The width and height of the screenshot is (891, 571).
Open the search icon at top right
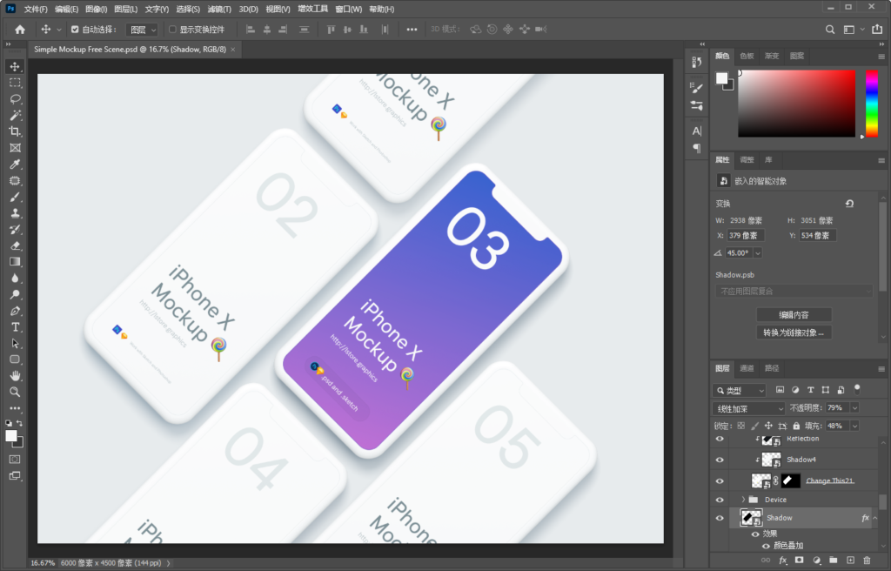point(830,30)
